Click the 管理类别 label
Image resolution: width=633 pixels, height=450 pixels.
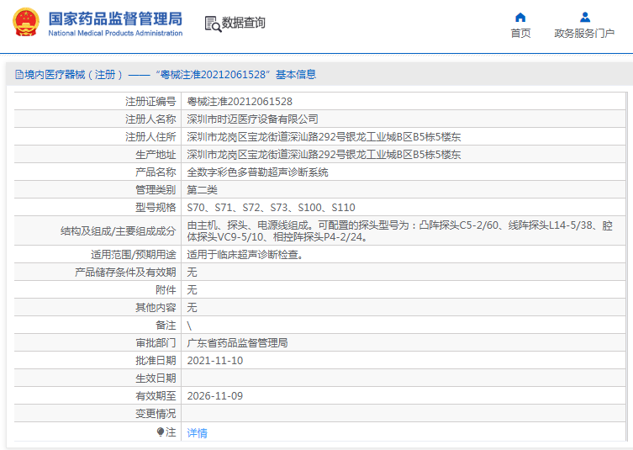[156, 190]
